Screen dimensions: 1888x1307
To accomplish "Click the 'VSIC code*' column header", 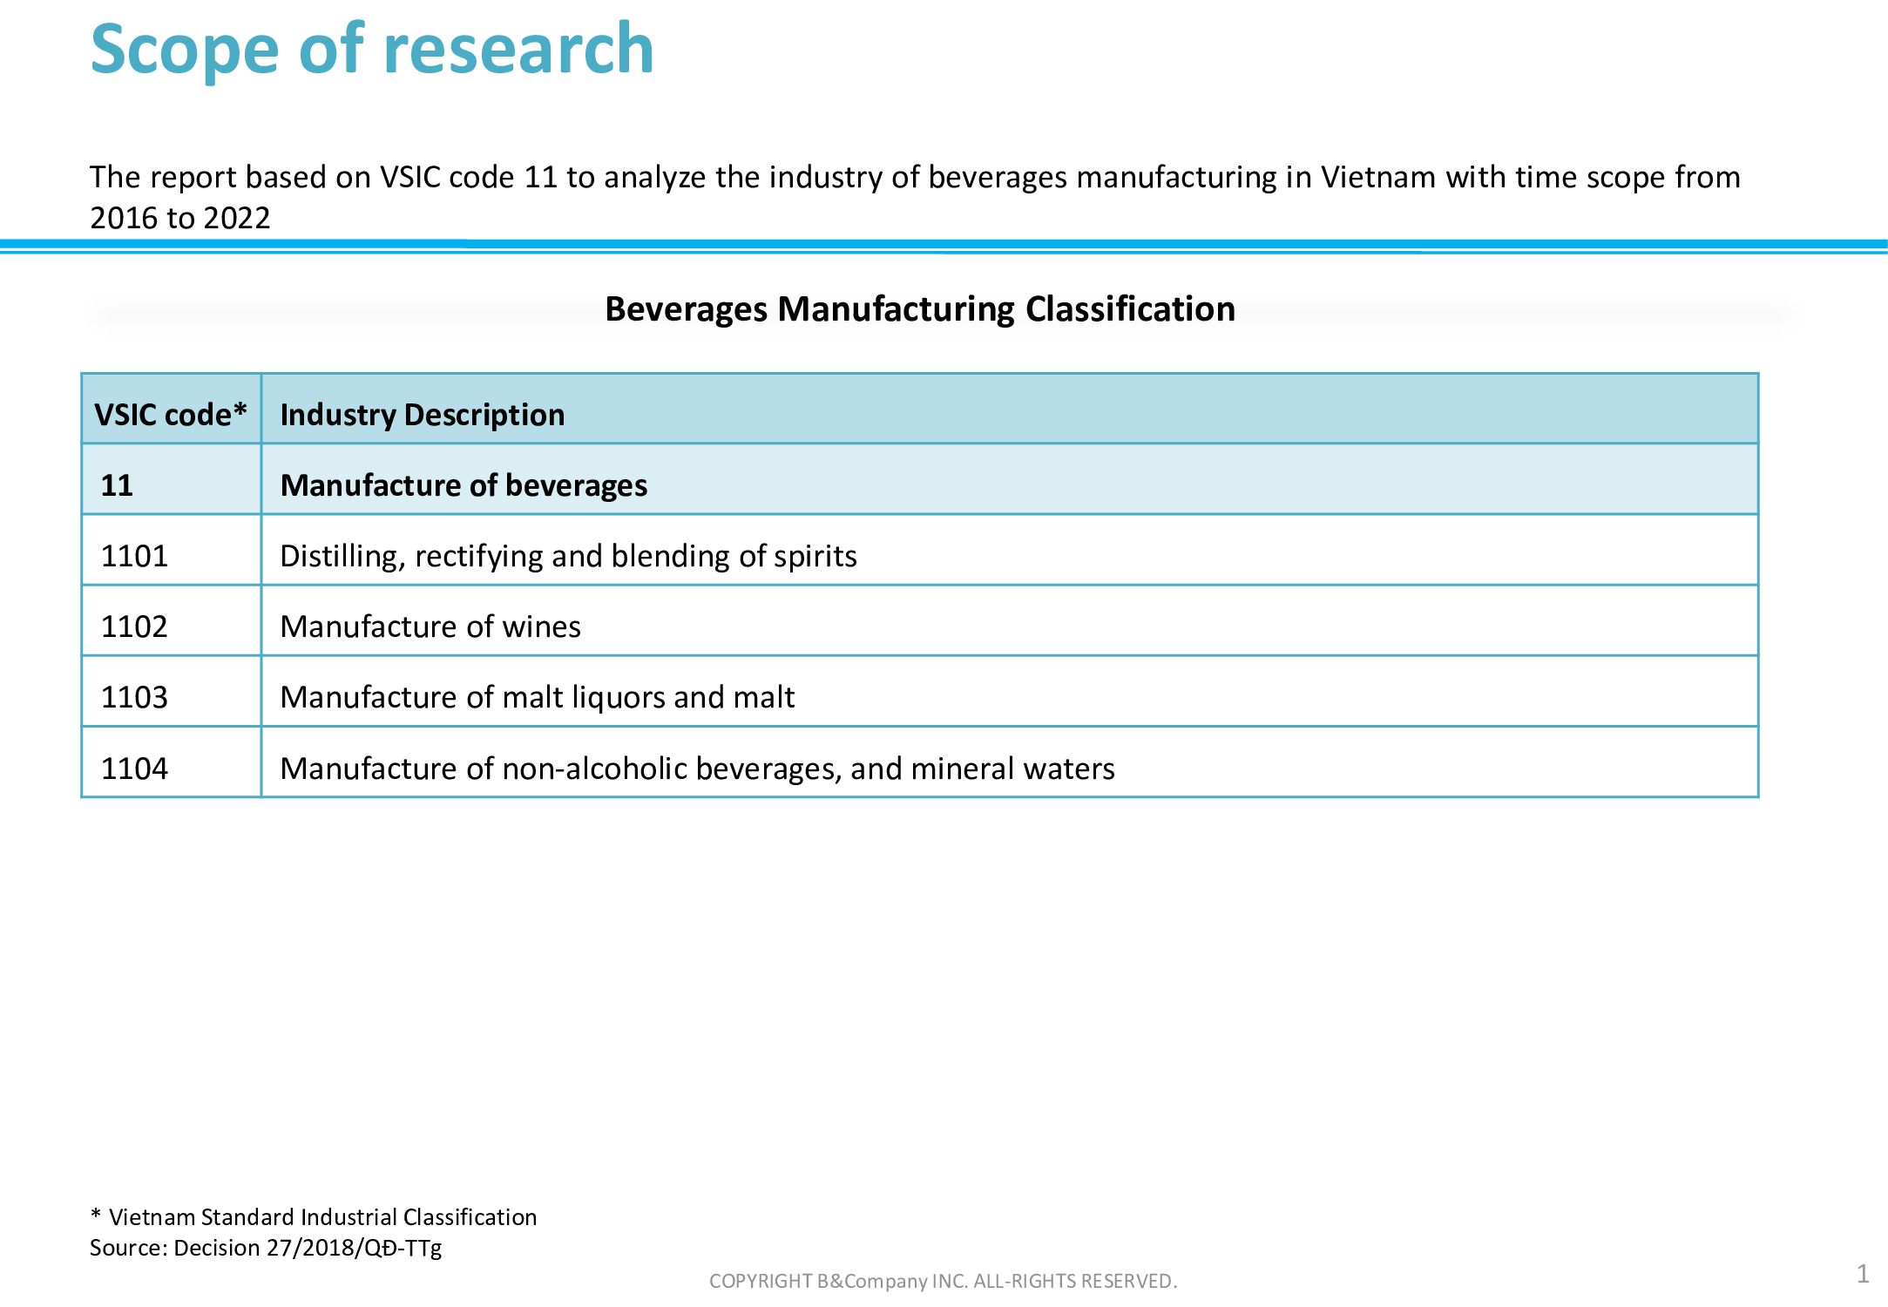I will (171, 414).
